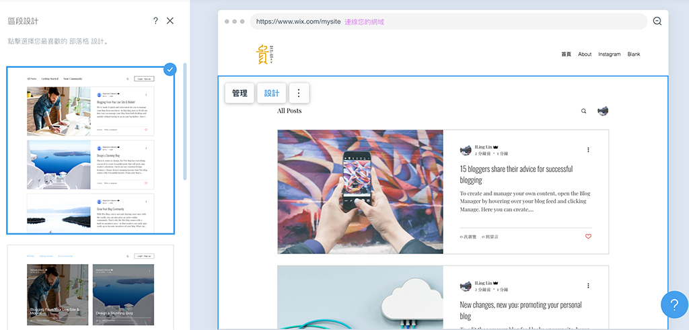Click the 連線您的網域 link

(x=364, y=22)
